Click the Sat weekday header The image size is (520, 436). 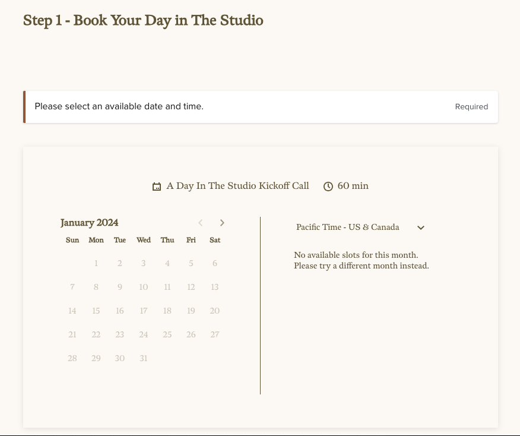click(x=214, y=240)
